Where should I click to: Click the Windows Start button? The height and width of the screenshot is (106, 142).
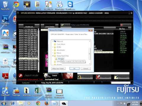click(x=4, y=103)
